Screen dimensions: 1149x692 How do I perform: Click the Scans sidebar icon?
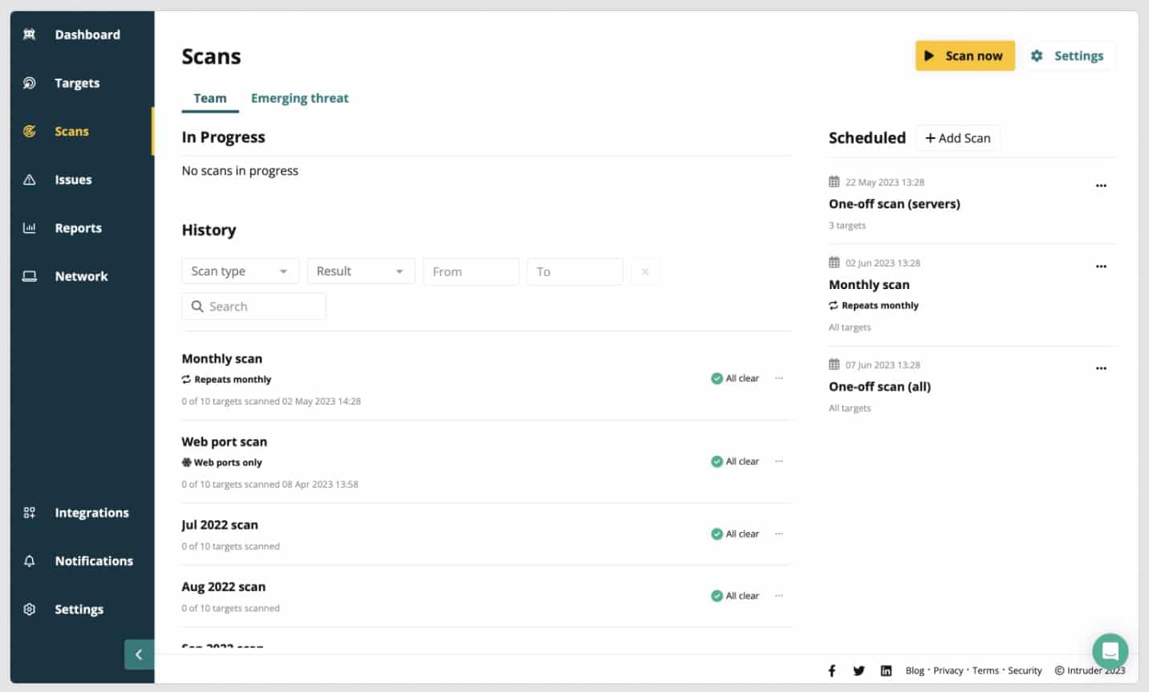click(30, 131)
